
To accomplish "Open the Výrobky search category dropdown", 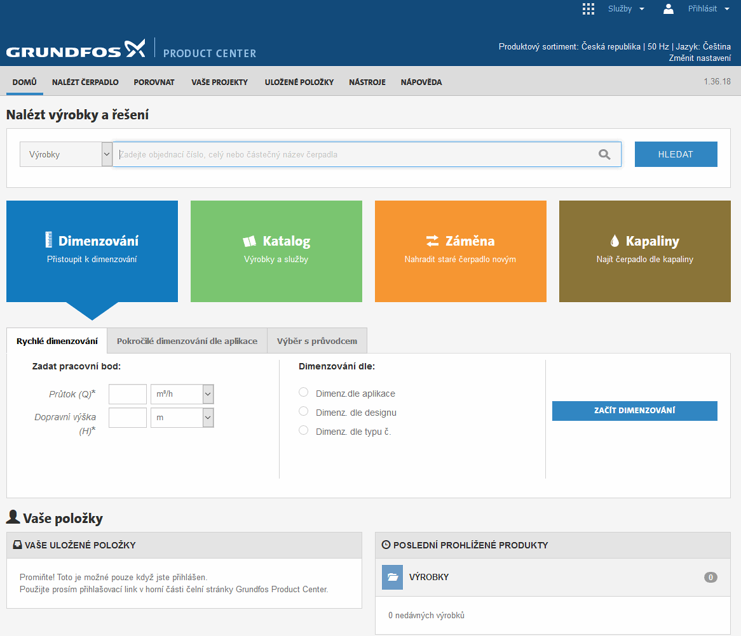I will pos(66,154).
